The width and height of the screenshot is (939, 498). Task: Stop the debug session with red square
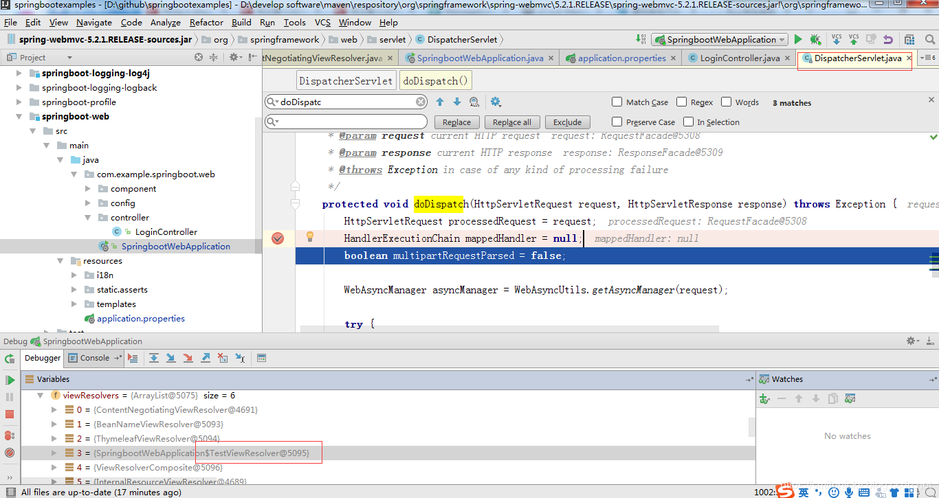(x=10, y=414)
